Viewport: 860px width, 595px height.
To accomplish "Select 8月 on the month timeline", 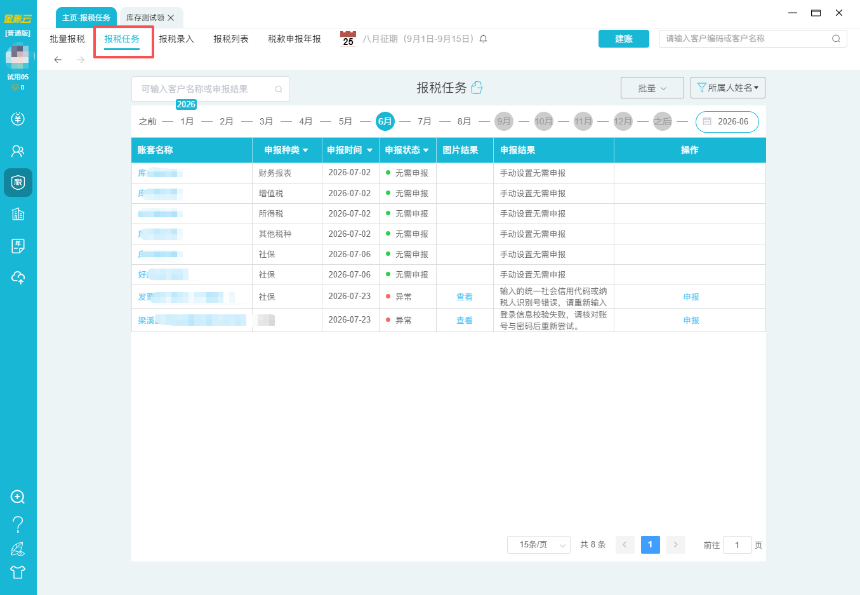I will [465, 121].
